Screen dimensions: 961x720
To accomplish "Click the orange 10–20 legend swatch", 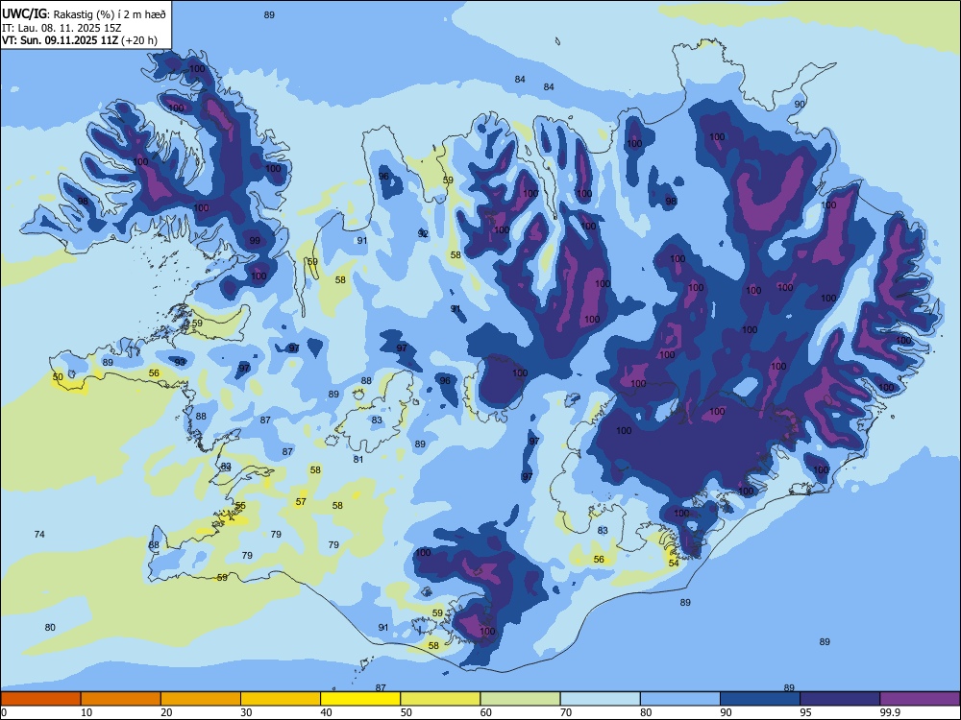I will tap(121, 699).
